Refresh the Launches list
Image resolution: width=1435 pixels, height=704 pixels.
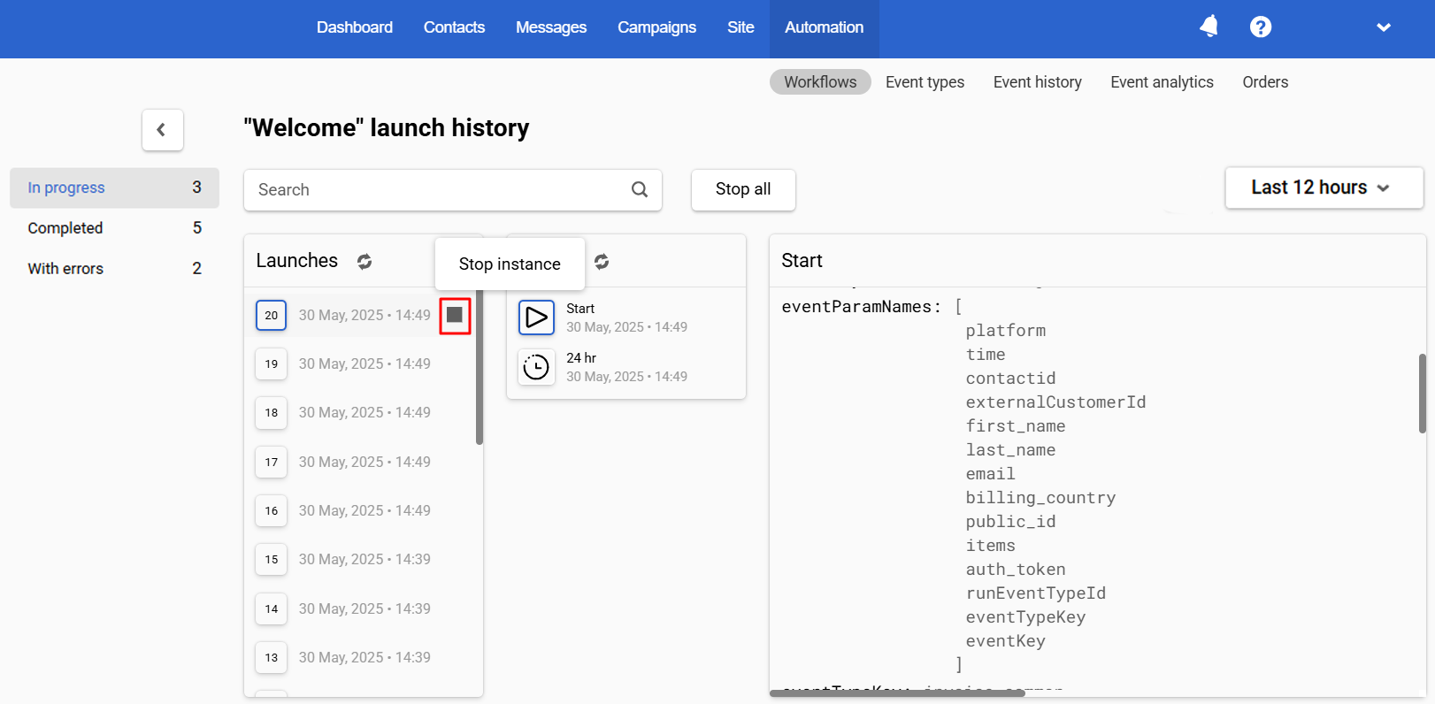coord(365,261)
